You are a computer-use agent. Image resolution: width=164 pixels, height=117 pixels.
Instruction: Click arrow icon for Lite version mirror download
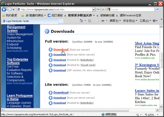point(51,98)
